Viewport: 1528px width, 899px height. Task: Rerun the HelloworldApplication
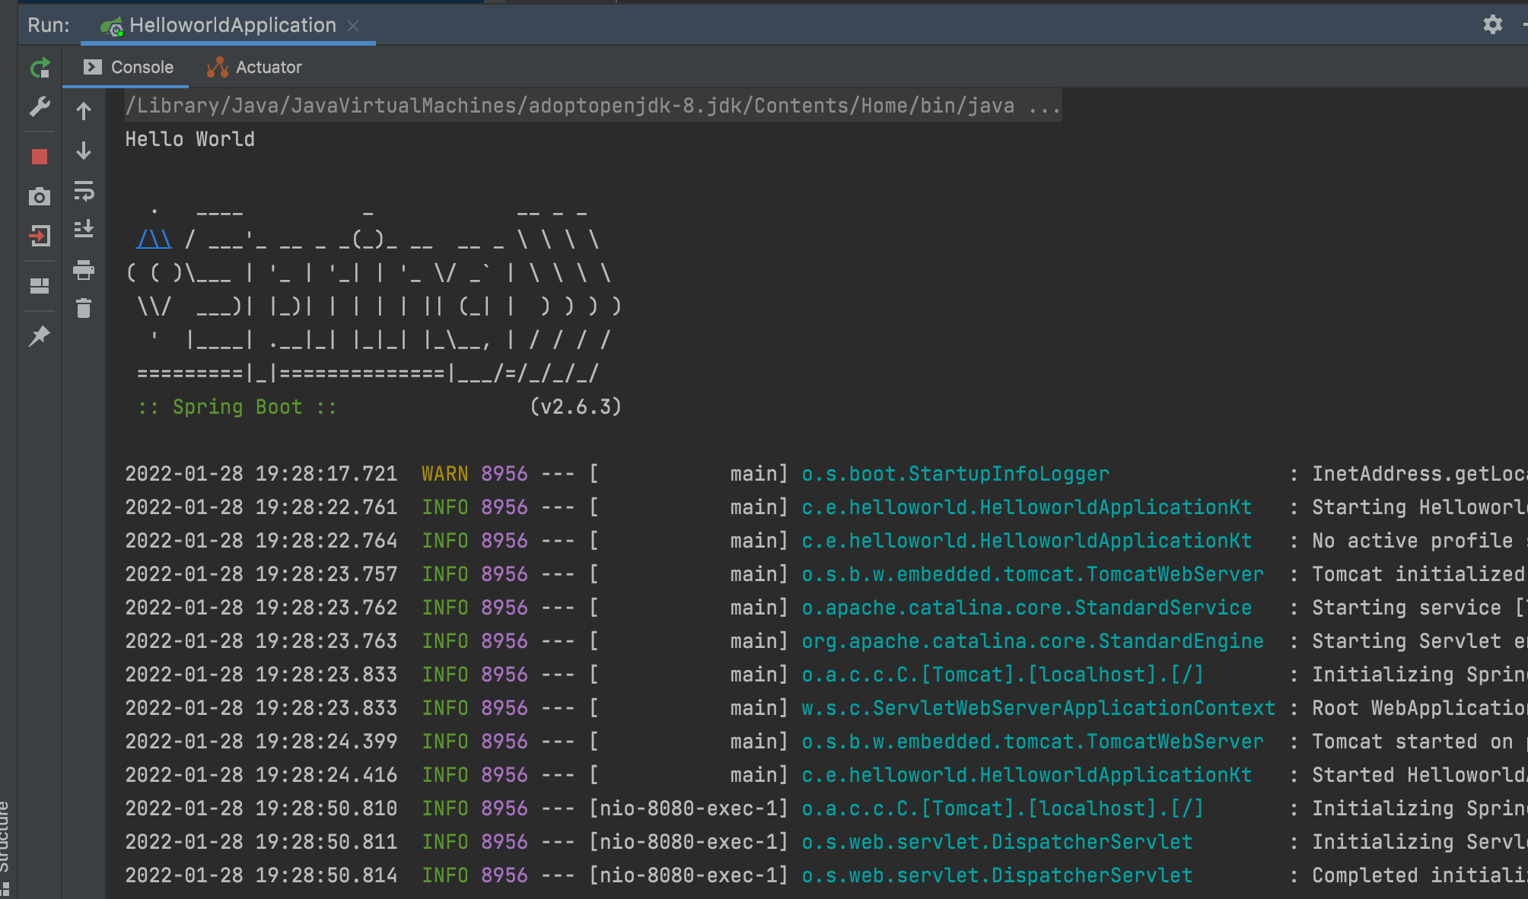pos(40,68)
